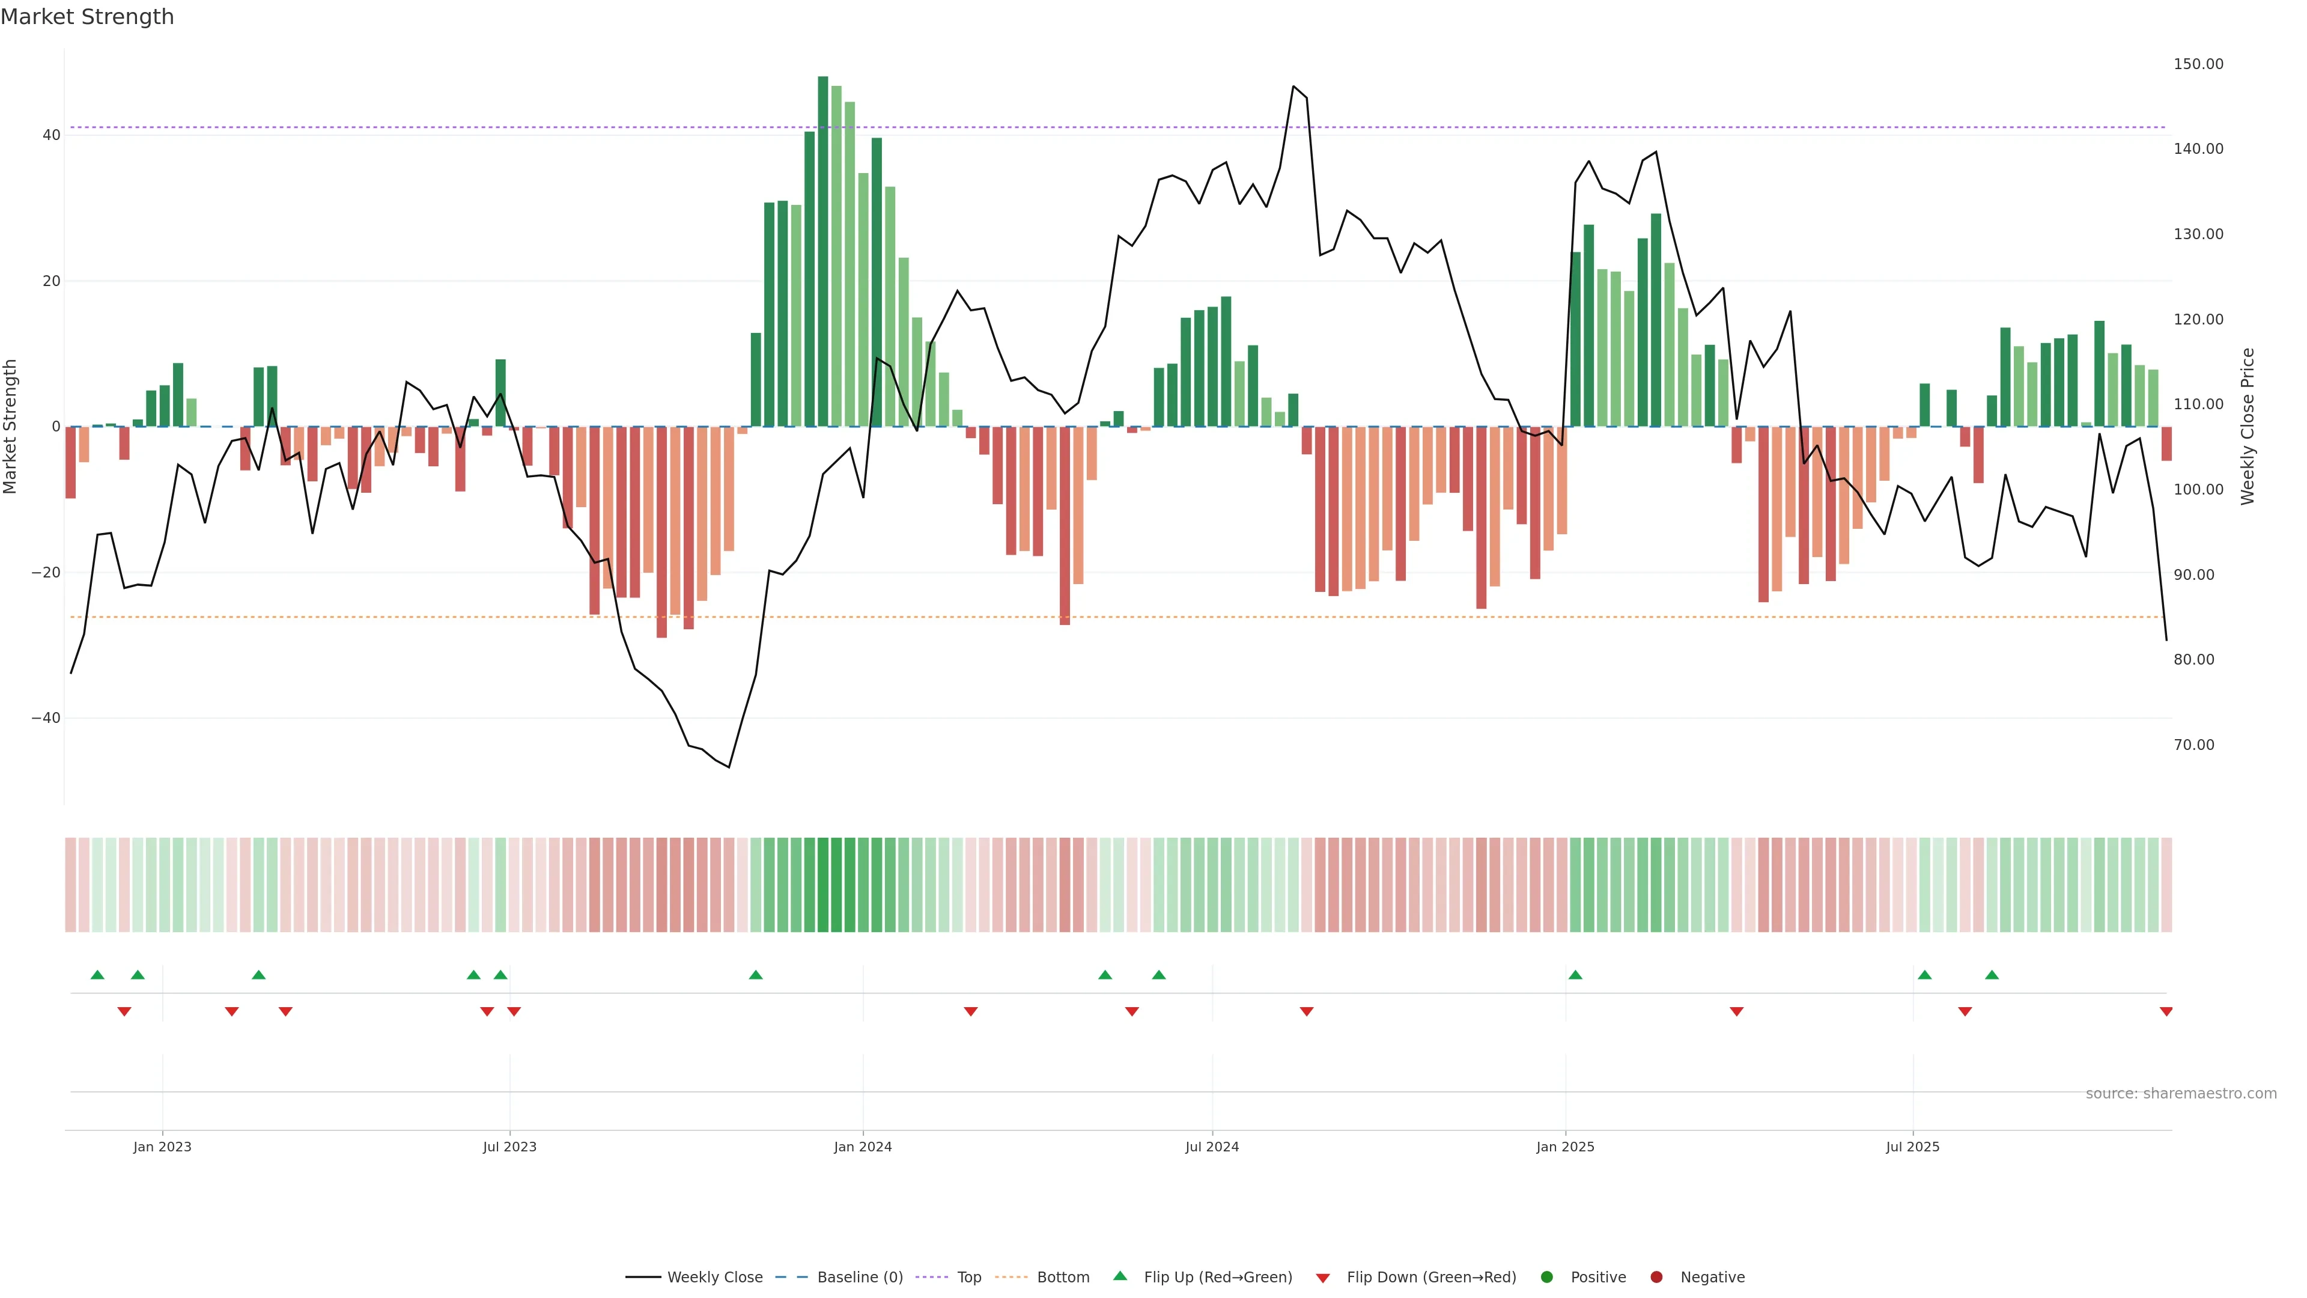Click the Jul 2025 x-axis label
2307x1298 pixels.
(x=1912, y=1147)
